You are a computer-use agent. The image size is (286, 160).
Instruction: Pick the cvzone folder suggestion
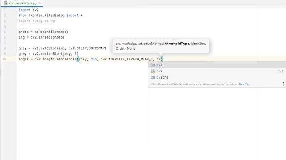217,77
